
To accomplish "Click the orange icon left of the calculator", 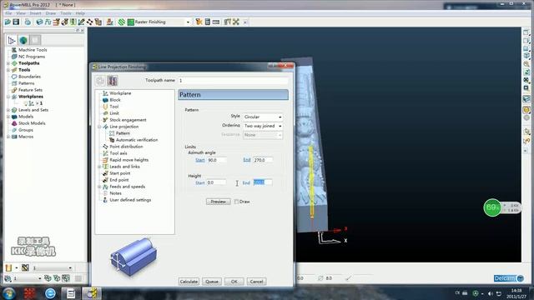I will [x=199, y=22].
